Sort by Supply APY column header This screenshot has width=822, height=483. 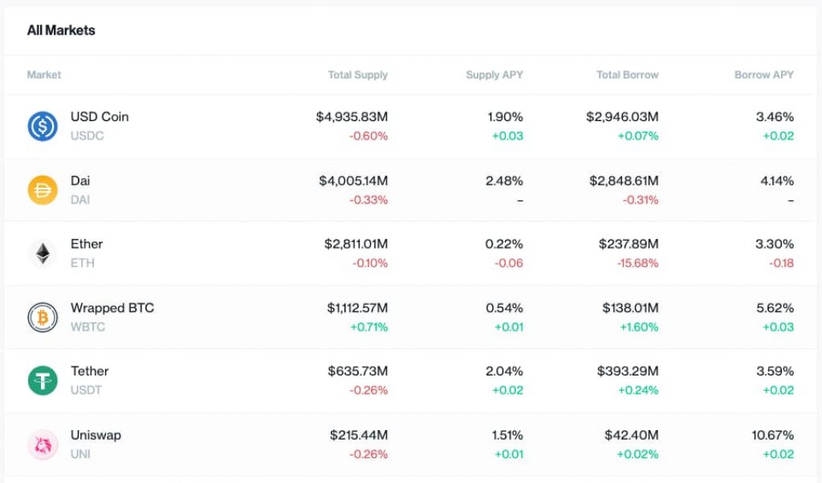pos(494,75)
